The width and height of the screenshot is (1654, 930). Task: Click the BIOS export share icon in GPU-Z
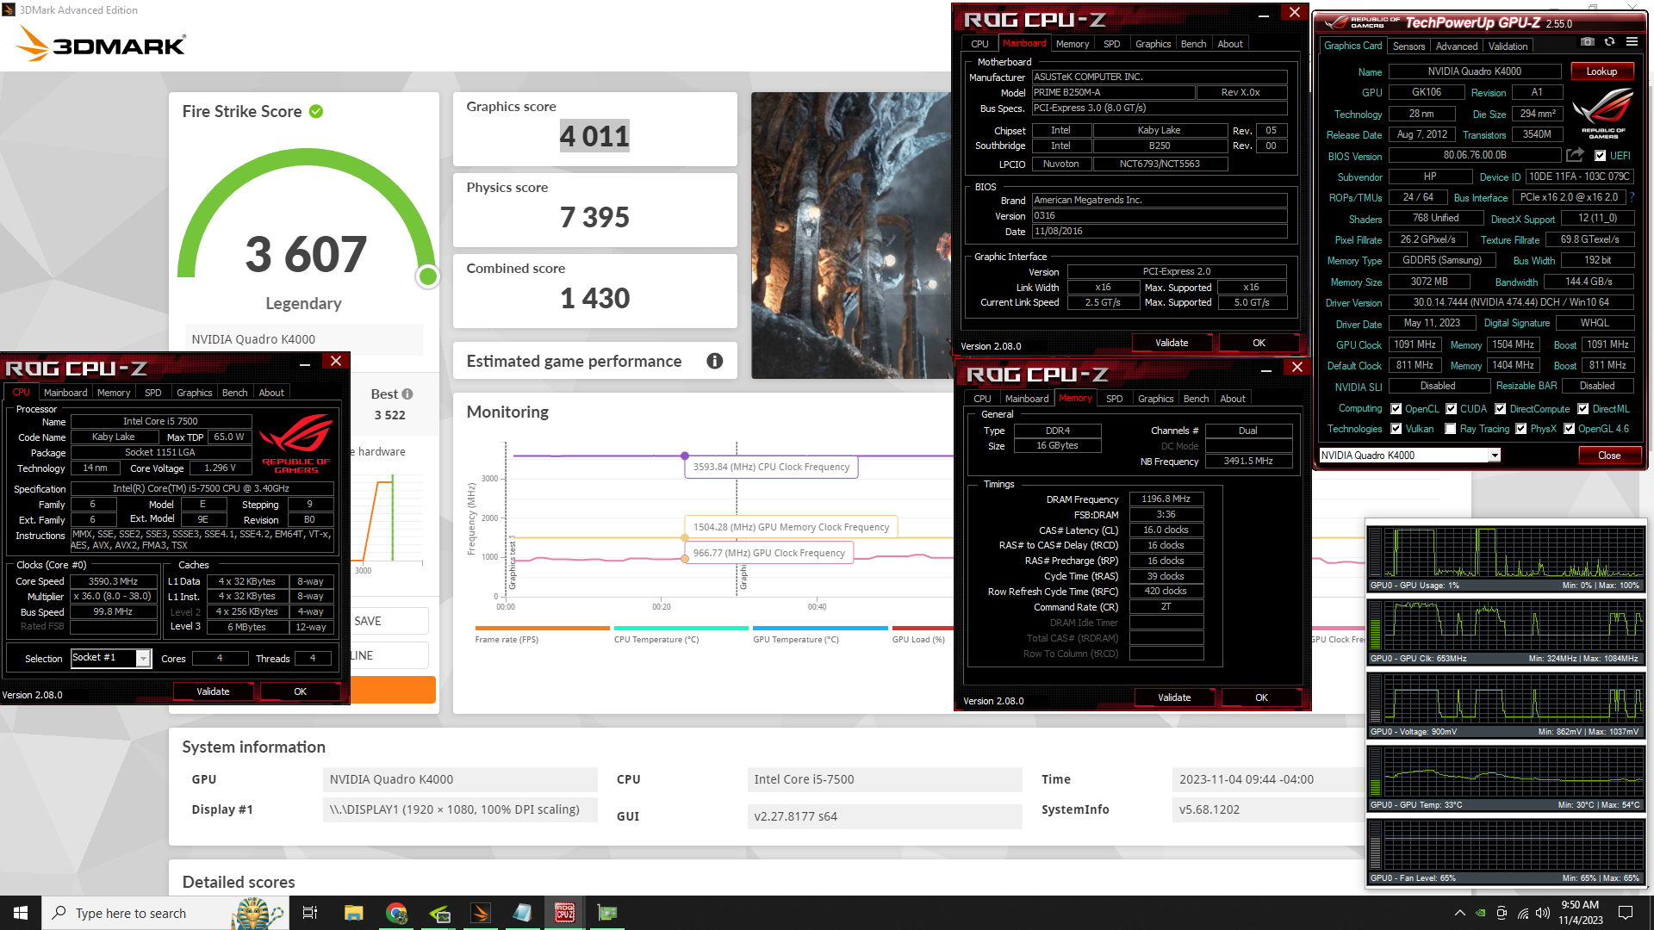click(x=1575, y=155)
